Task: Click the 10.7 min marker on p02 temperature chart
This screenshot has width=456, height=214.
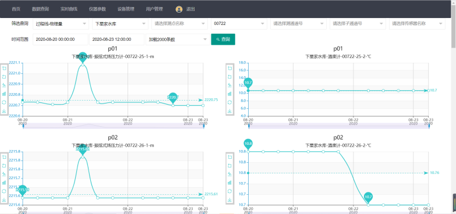Action: 369,198
